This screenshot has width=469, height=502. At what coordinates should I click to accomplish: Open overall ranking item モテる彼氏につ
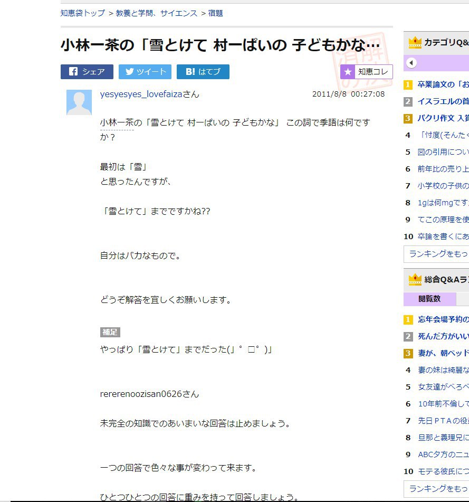click(443, 471)
